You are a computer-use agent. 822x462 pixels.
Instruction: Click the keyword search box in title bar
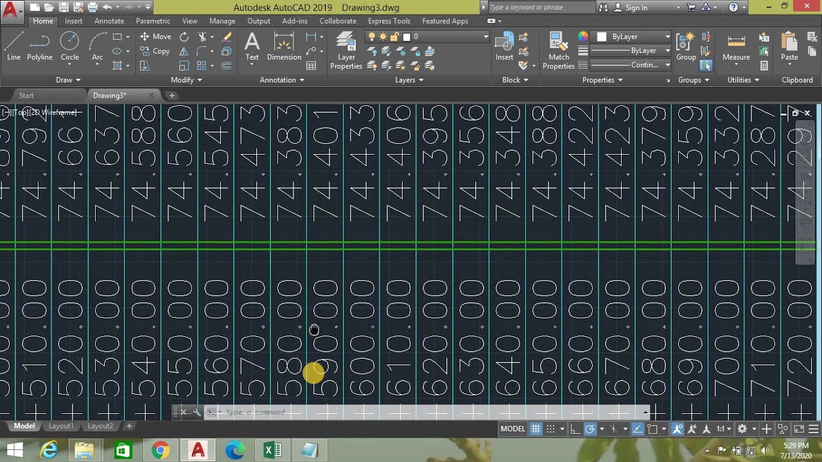[x=541, y=7]
